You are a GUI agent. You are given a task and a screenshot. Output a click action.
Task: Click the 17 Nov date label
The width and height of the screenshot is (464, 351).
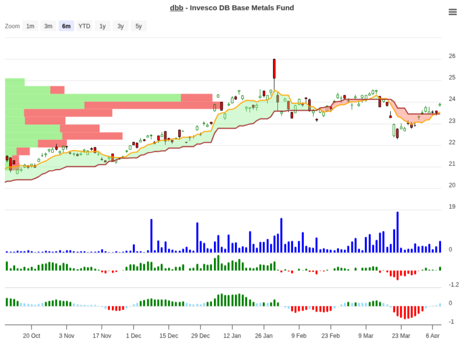click(101, 336)
